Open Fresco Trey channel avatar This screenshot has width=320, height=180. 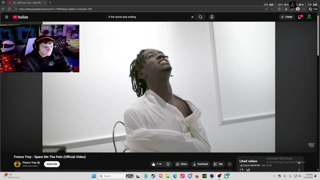click(17, 164)
